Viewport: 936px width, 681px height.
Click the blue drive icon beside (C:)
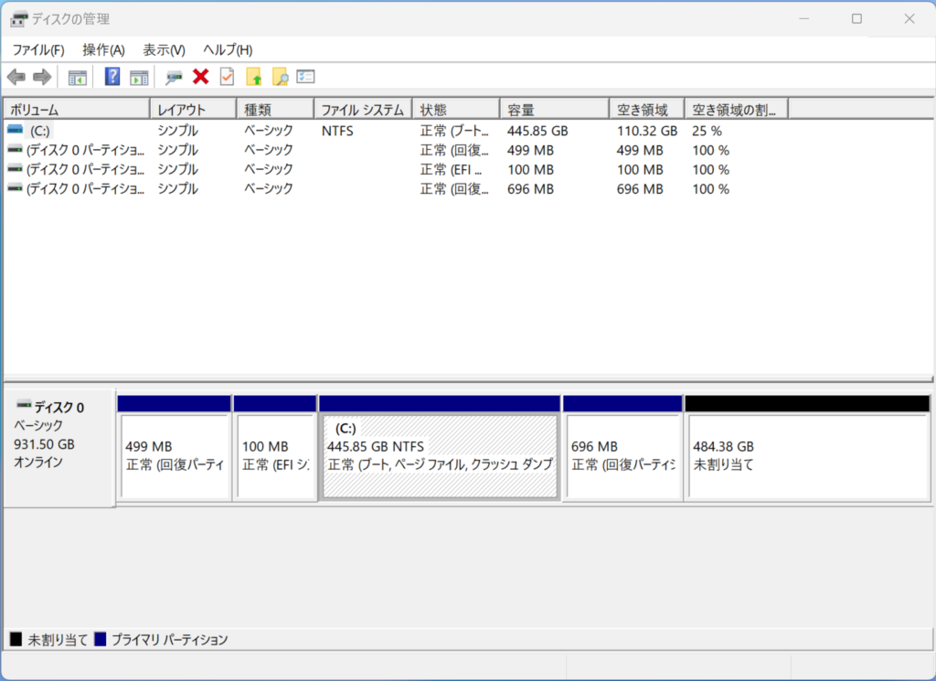pyautogui.click(x=15, y=130)
